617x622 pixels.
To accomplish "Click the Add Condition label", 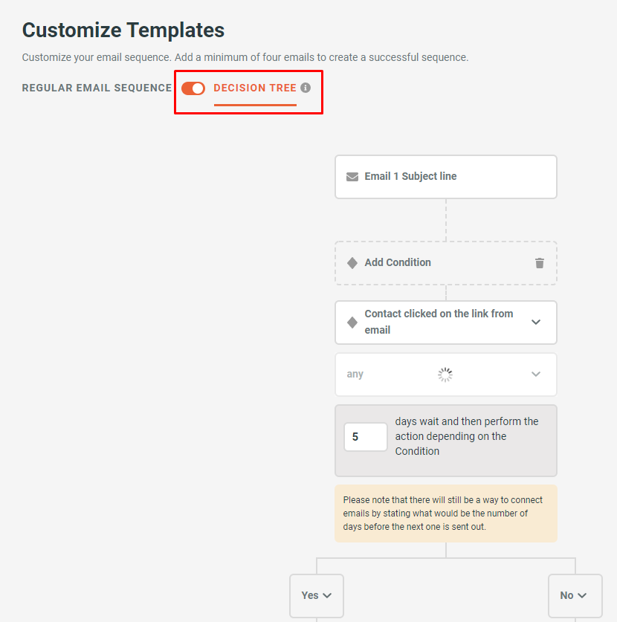I will [398, 262].
